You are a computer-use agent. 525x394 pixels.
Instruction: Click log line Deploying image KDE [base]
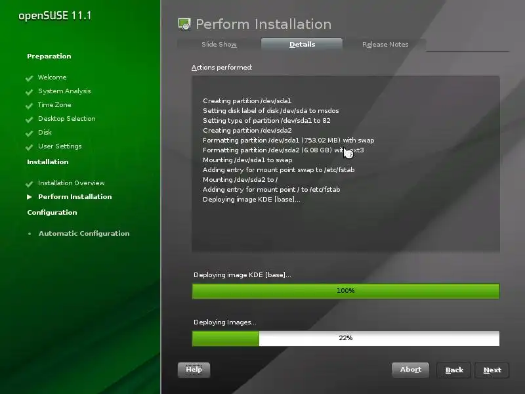(x=251, y=200)
